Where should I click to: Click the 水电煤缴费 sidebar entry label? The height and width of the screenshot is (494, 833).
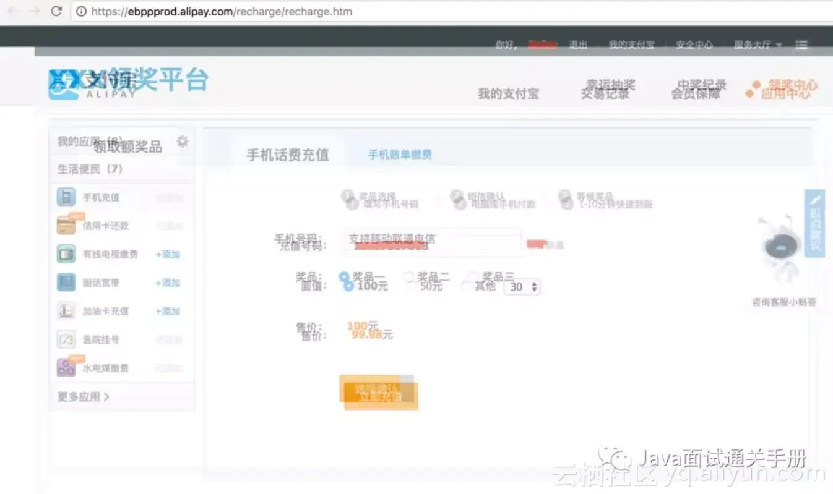(x=106, y=368)
